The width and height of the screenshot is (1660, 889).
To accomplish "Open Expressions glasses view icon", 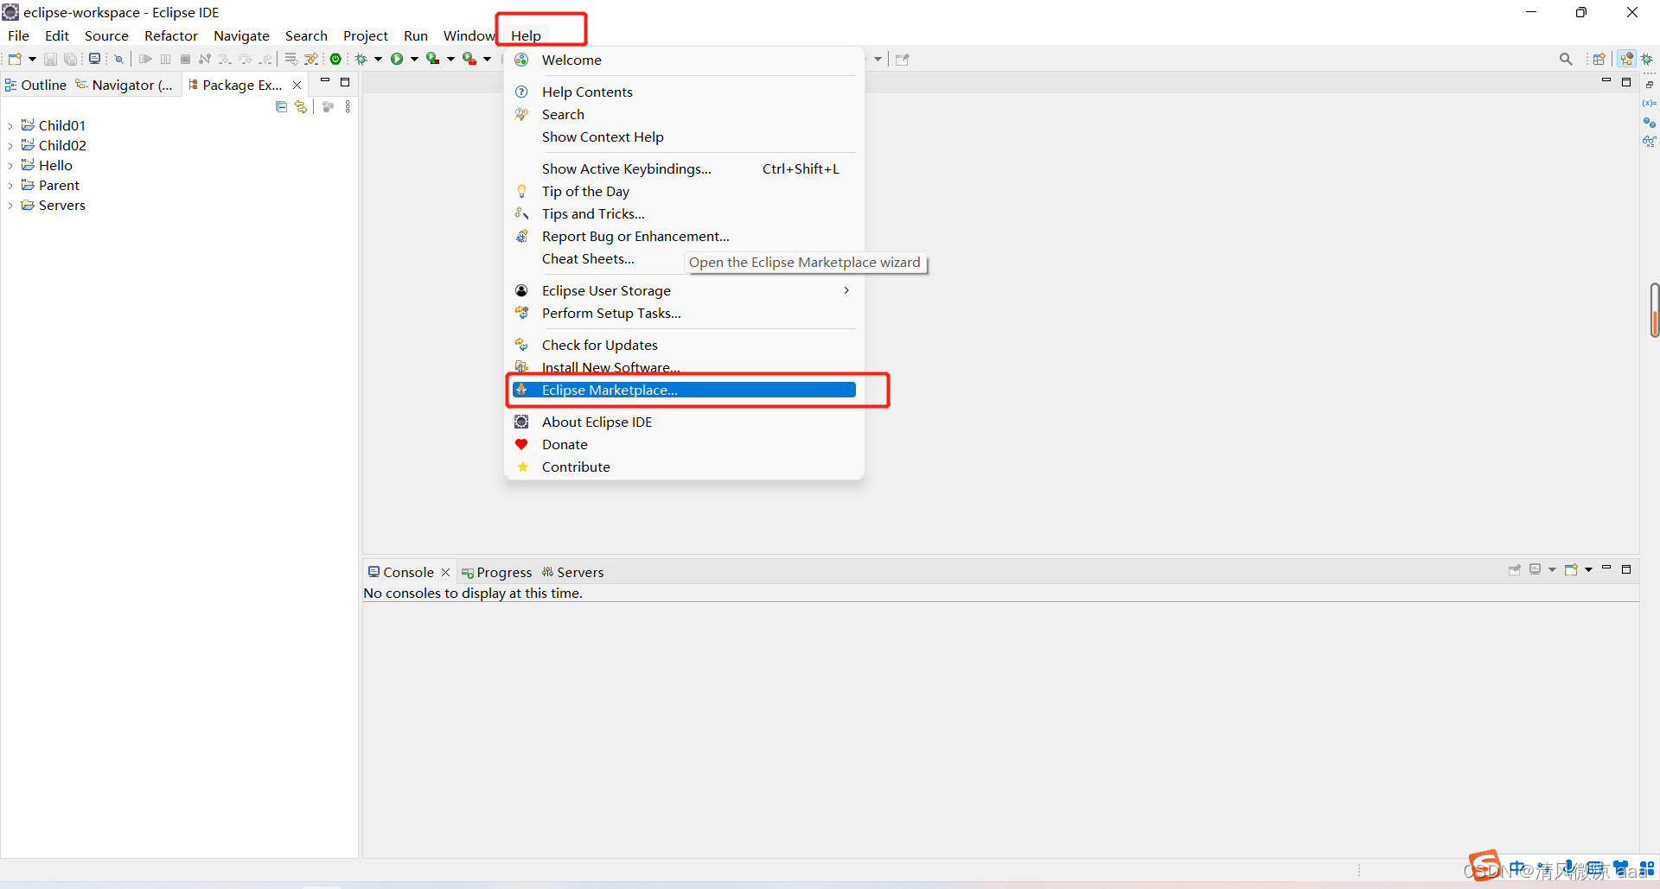I will (x=1650, y=142).
